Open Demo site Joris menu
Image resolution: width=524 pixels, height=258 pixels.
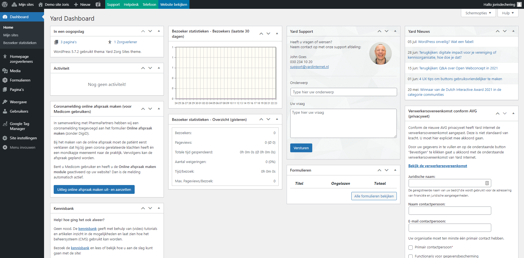pyautogui.click(x=54, y=4)
